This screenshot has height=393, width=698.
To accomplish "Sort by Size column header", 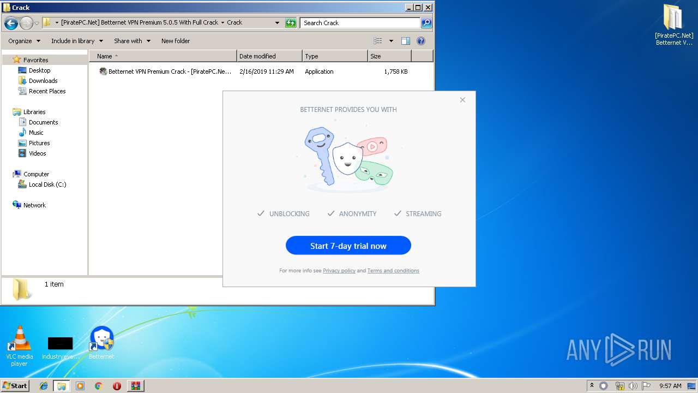I will [x=389, y=56].
